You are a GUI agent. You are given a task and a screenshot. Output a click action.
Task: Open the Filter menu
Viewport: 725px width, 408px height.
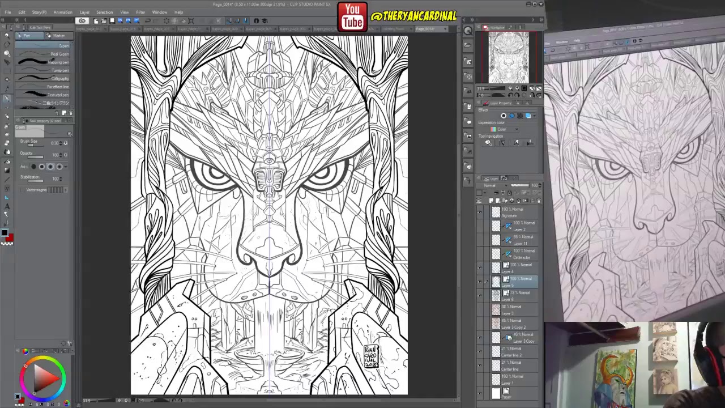tap(140, 12)
